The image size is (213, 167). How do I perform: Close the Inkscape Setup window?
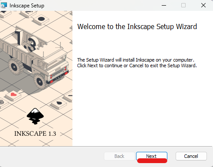pos(203,5)
